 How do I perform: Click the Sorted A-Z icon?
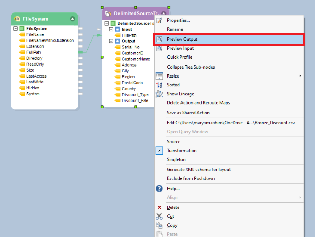(x=159, y=85)
